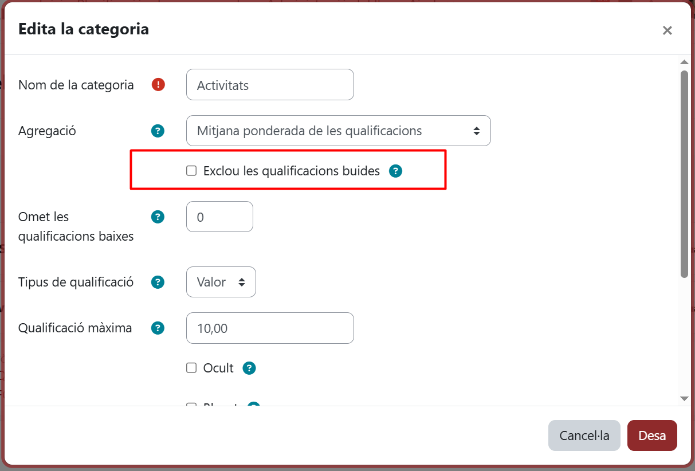Focus the Omet les qualificacions baixes field

(x=219, y=217)
